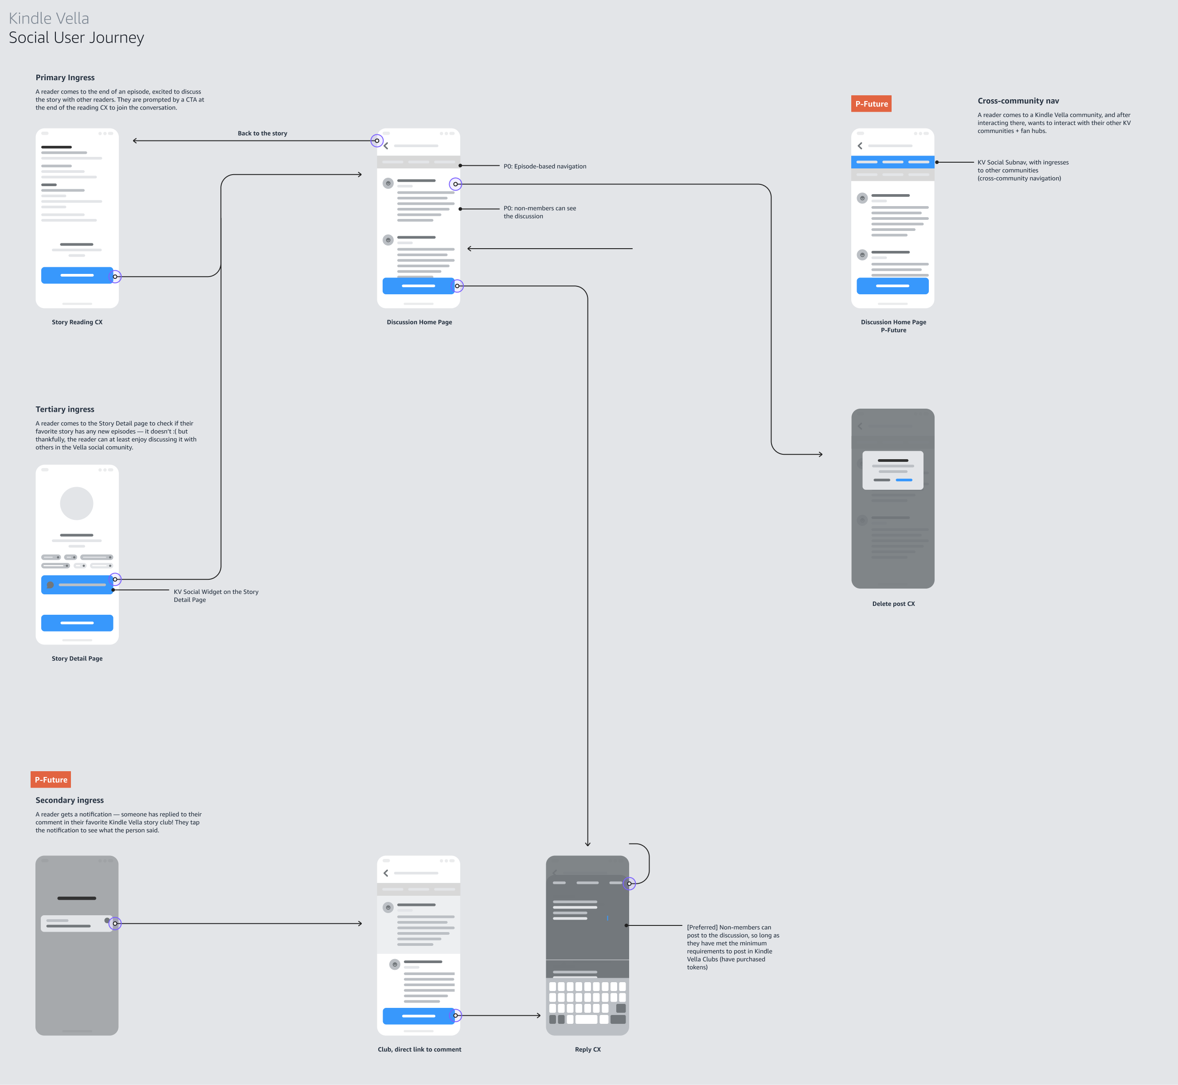The width and height of the screenshot is (1178, 1085).
Task: Click 'Back to the story' arrow label
Action: click(262, 133)
